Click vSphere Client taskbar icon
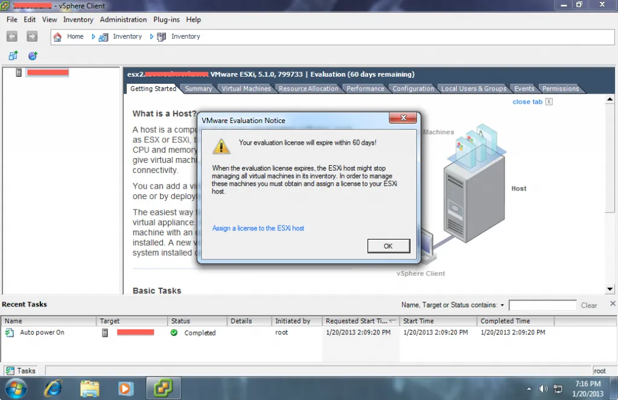 point(163,388)
